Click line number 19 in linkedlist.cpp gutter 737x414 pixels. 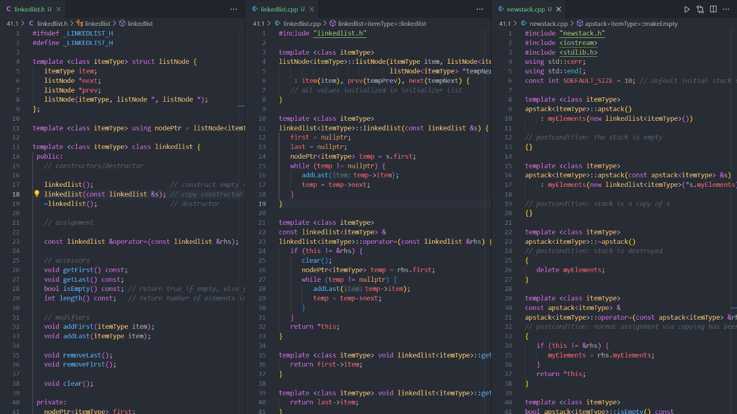tap(263, 204)
